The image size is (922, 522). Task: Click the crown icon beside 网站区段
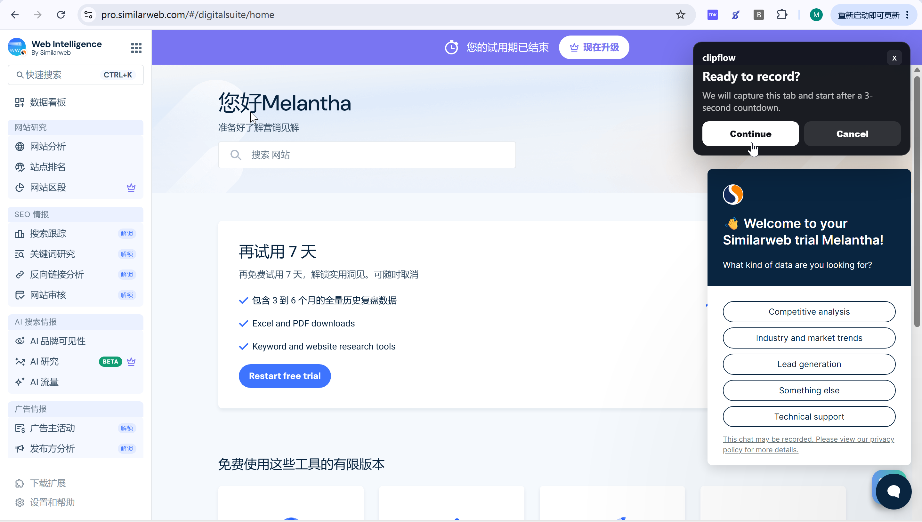[x=131, y=188]
